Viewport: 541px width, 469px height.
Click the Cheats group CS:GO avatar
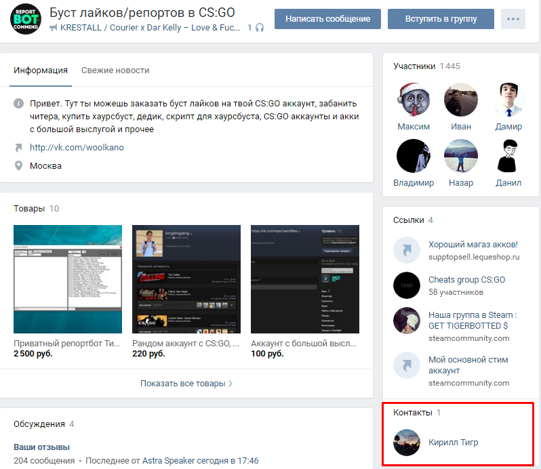click(407, 285)
